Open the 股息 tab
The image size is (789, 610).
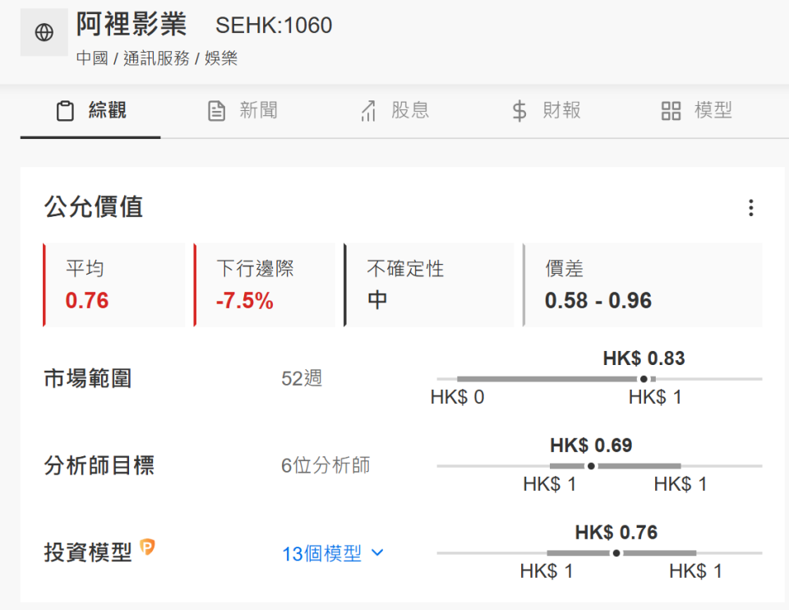(394, 111)
